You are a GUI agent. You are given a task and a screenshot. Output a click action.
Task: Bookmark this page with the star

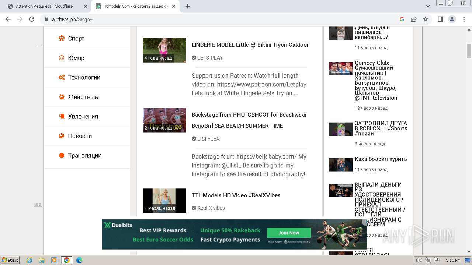point(426,19)
